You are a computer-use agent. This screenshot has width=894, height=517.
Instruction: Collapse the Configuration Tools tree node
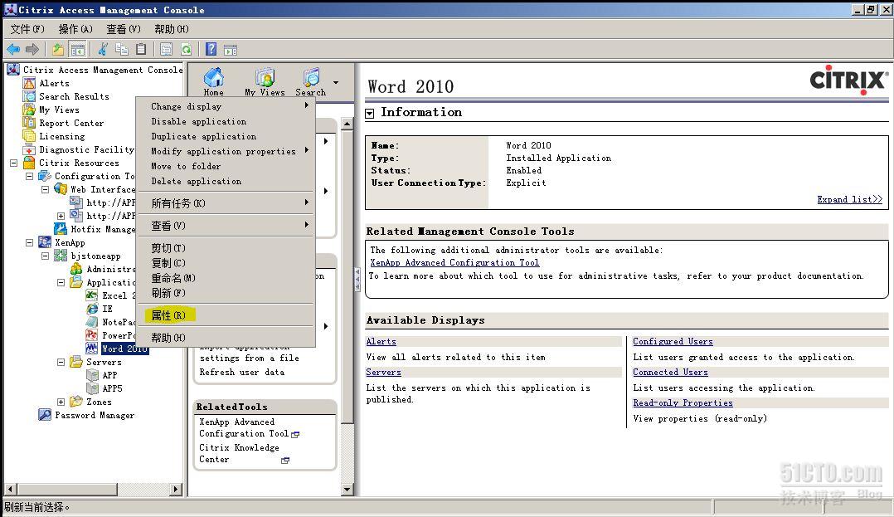click(30, 176)
